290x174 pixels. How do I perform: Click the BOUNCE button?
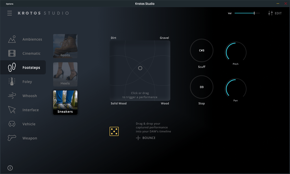click(146, 138)
